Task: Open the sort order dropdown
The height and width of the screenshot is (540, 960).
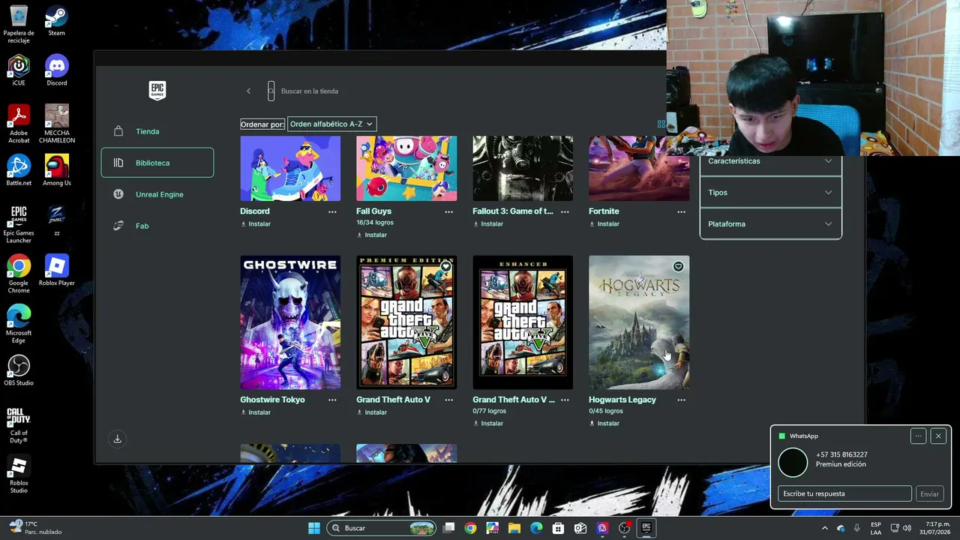Action: click(x=331, y=124)
